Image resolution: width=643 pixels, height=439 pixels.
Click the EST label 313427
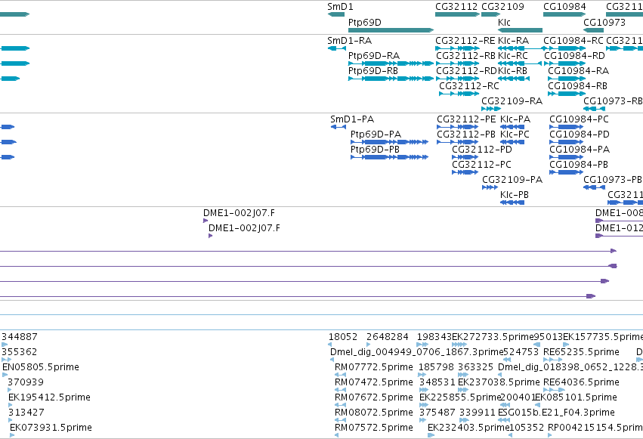pos(26,413)
